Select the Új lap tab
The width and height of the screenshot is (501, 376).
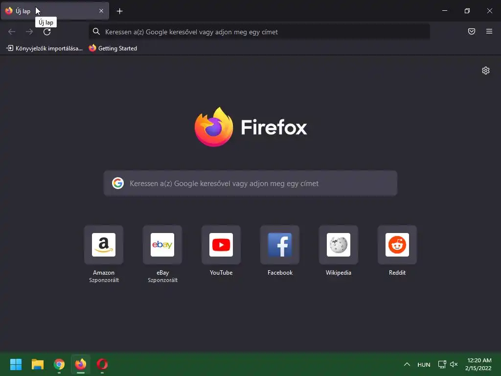[55, 11]
